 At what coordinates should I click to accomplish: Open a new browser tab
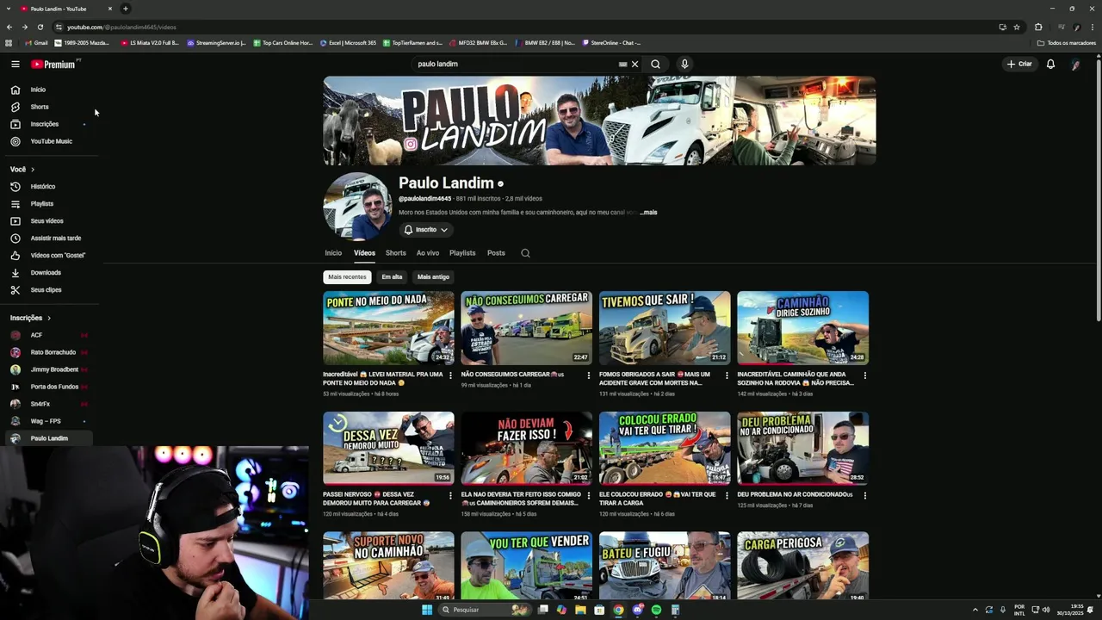(126, 9)
